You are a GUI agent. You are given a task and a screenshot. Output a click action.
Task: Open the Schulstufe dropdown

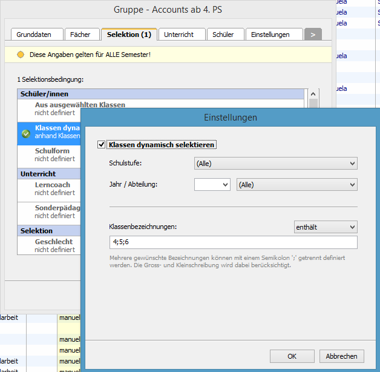pos(275,164)
